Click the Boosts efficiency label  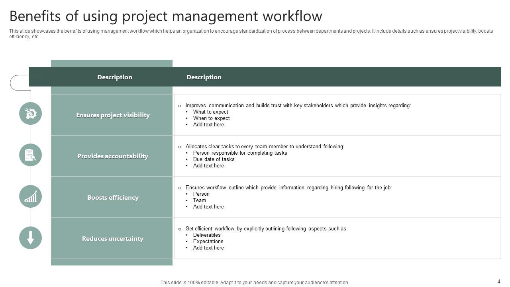pos(113,198)
